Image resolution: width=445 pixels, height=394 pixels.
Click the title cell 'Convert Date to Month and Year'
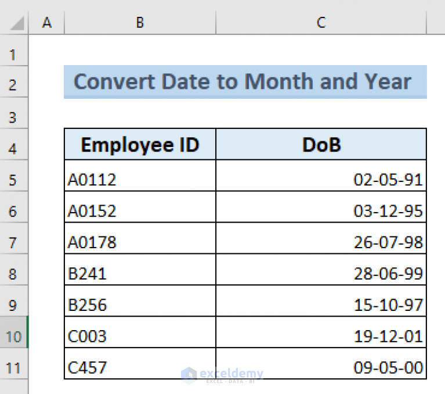click(x=245, y=82)
